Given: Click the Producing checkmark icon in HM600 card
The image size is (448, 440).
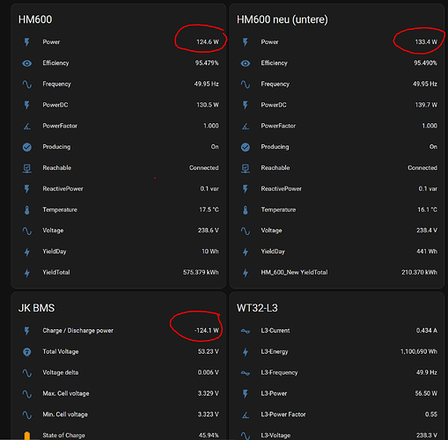Looking at the screenshot, I should coord(27,147).
